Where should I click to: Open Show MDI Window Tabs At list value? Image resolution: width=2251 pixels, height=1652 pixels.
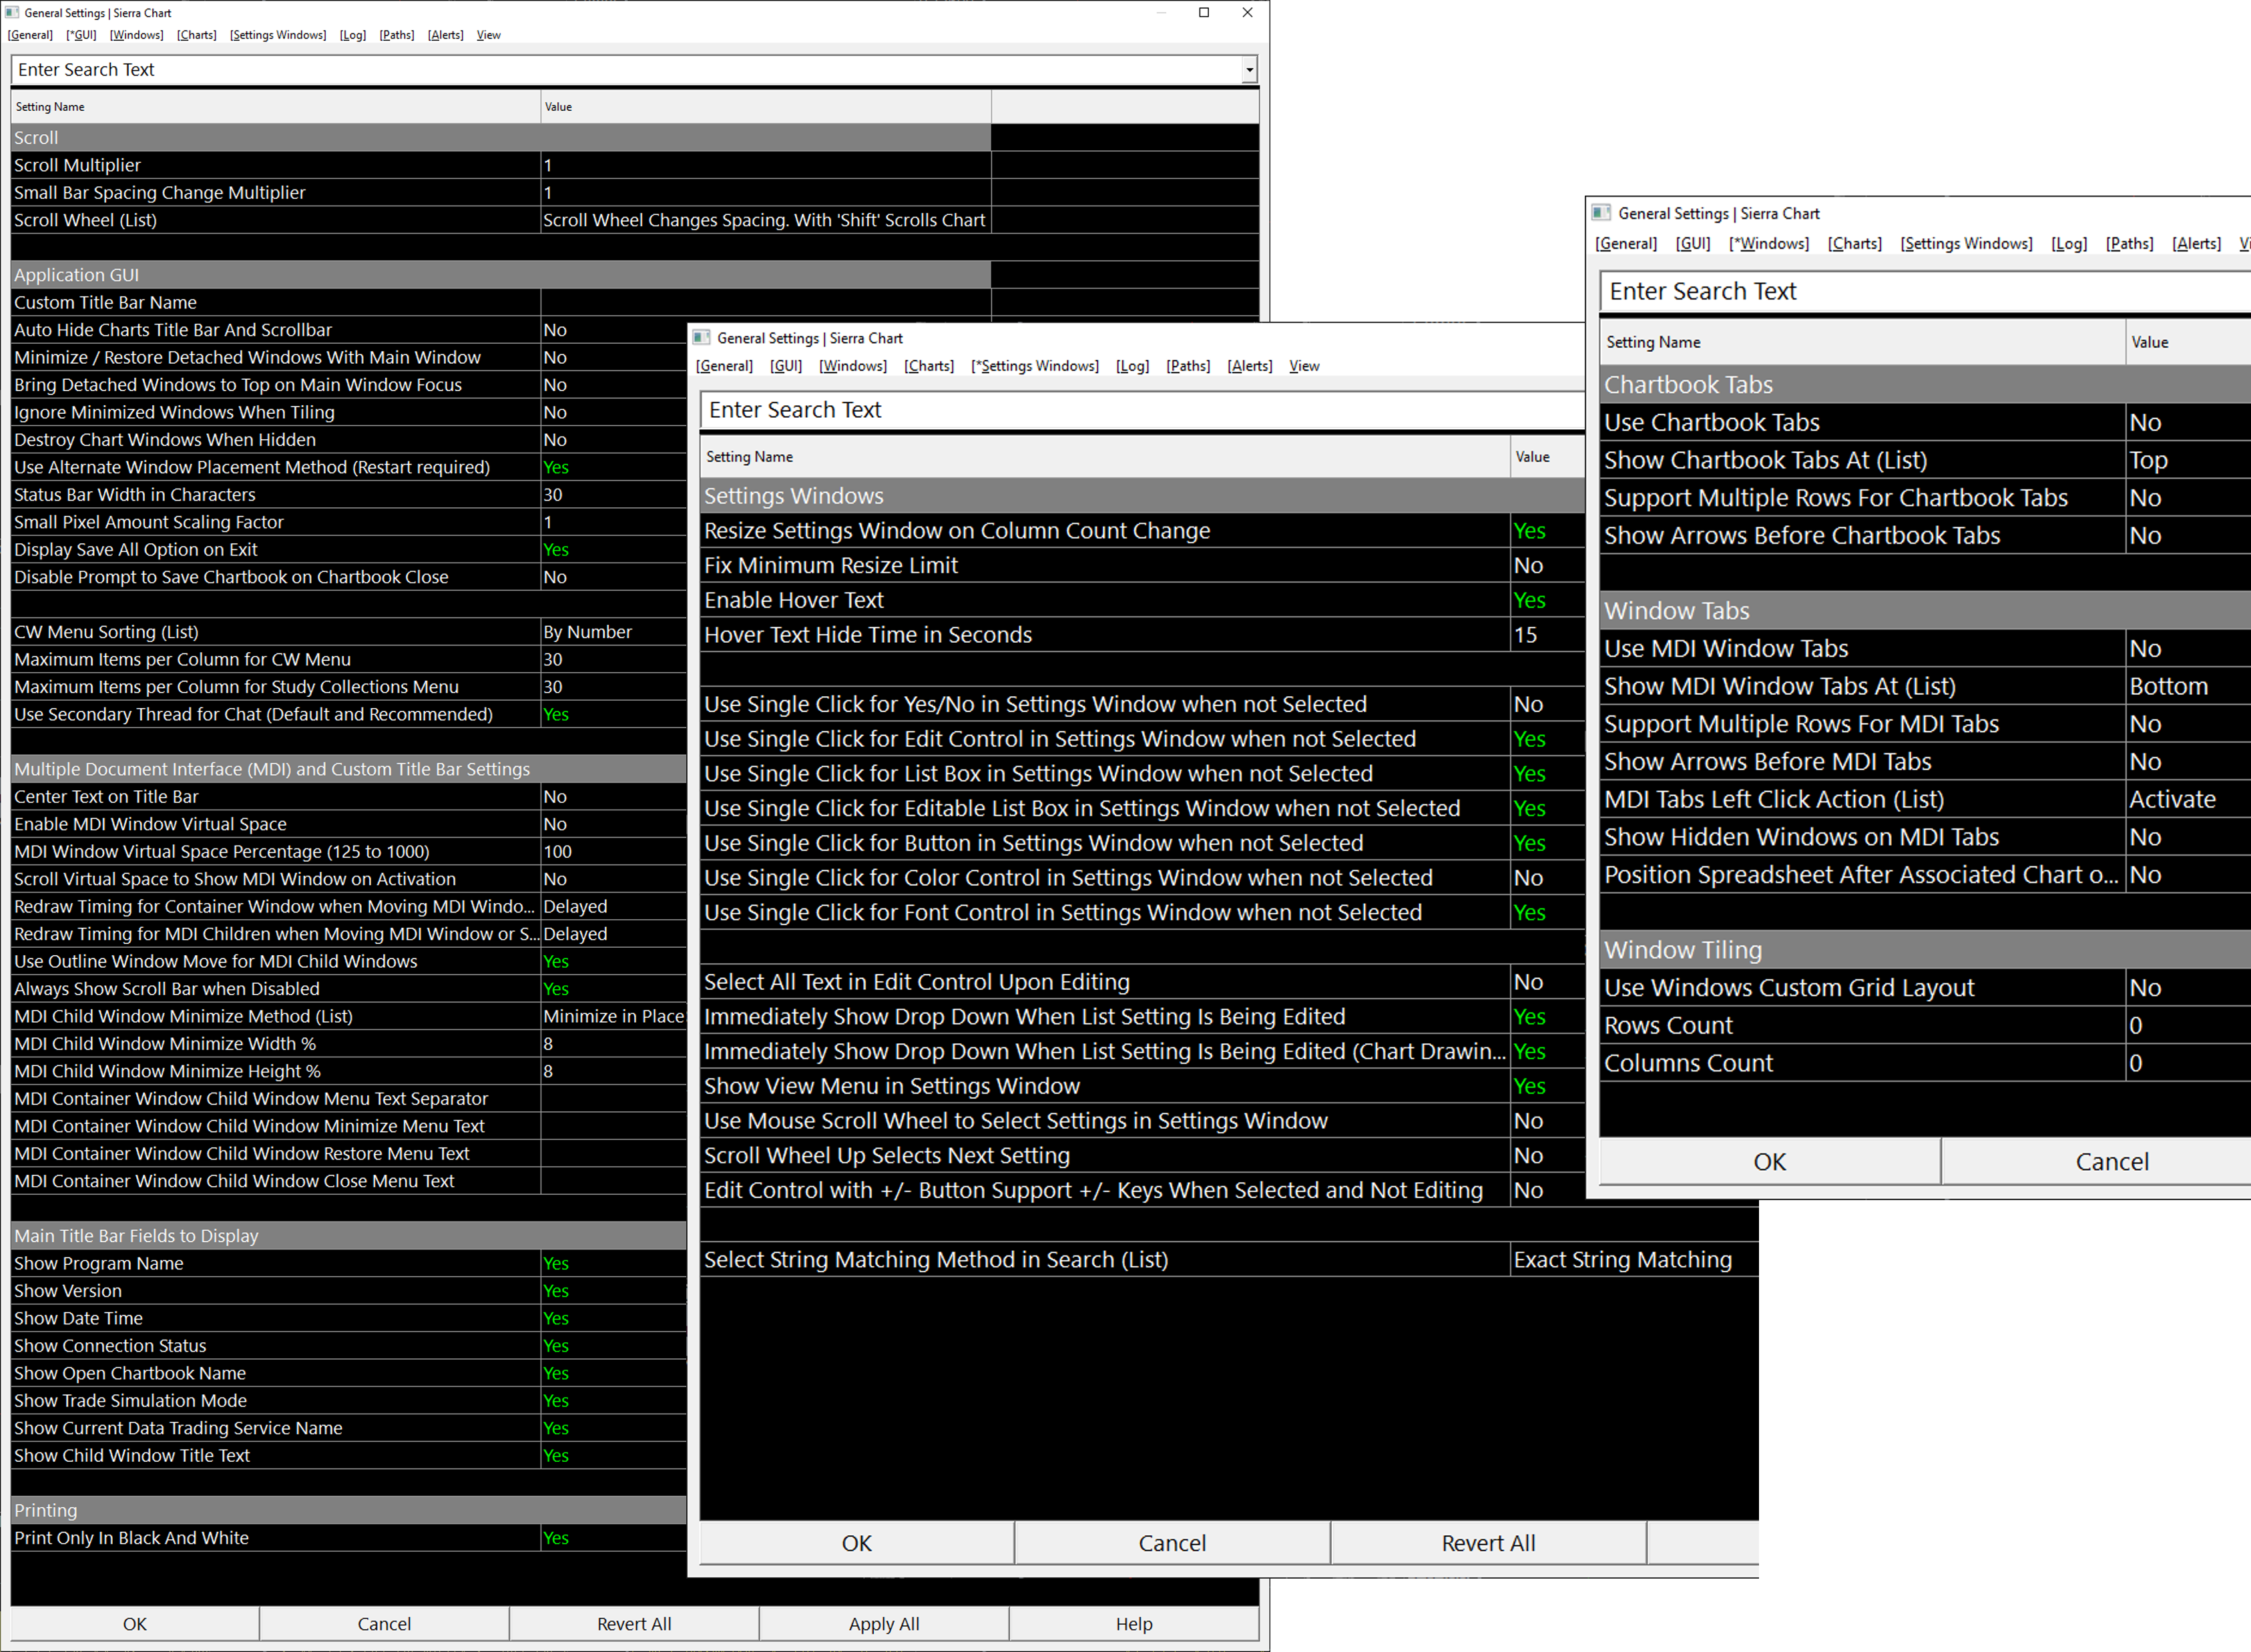[2168, 686]
